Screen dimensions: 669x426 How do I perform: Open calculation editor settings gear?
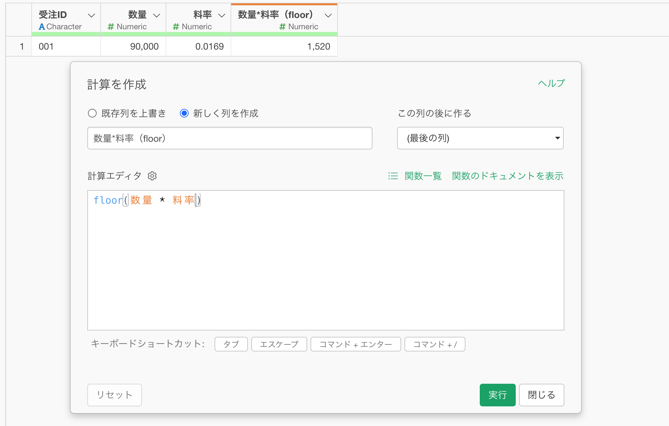click(x=152, y=176)
